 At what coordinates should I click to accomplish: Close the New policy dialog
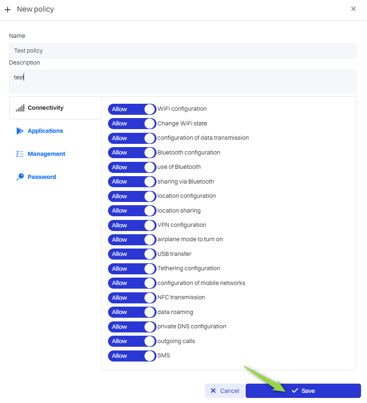(x=353, y=9)
